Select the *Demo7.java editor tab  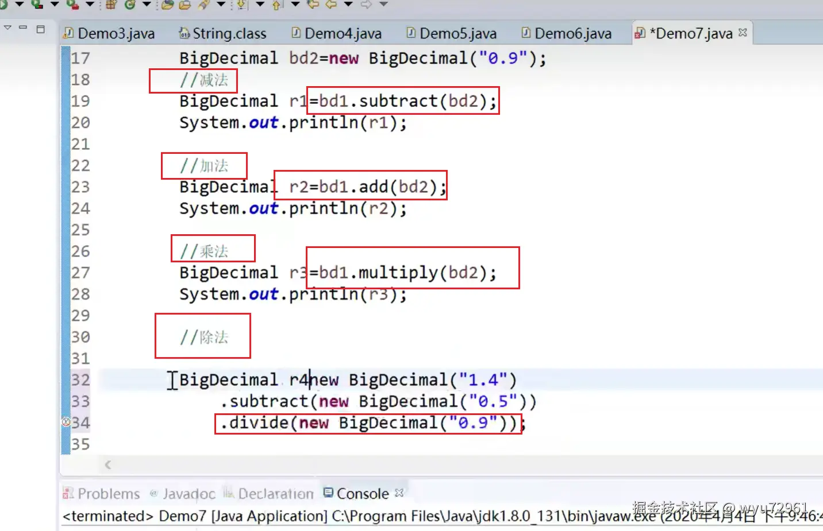point(694,33)
